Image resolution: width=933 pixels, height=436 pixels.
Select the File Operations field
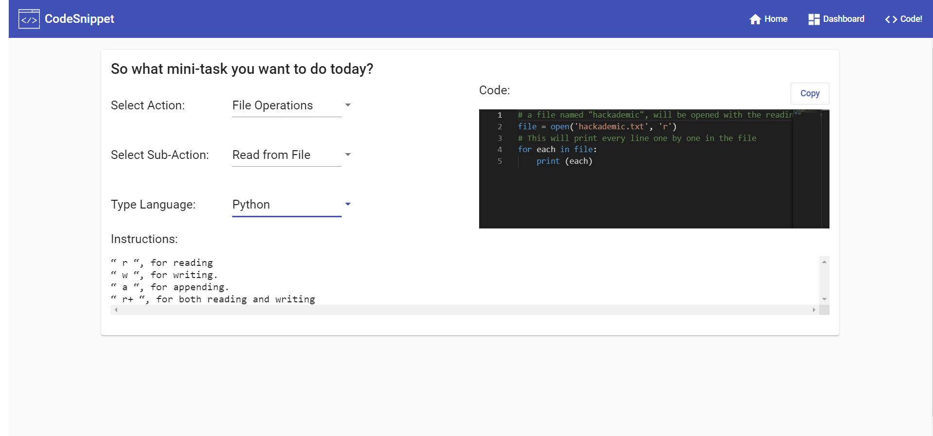(x=287, y=105)
